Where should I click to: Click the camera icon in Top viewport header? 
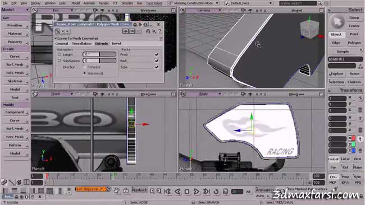click(95, 10)
